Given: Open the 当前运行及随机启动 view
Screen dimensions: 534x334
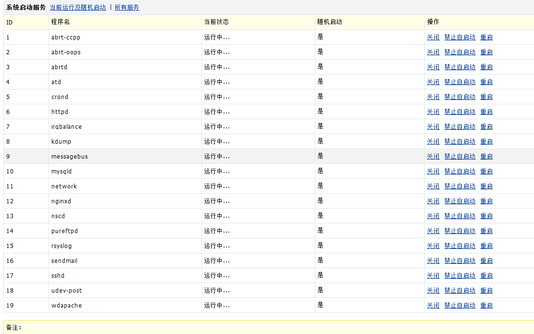Looking at the screenshot, I should (x=78, y=8).
